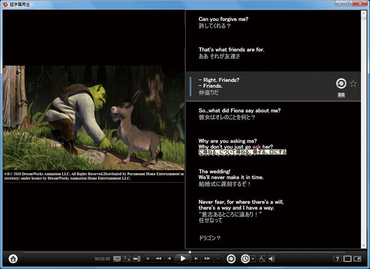Open Help with the question mark button

point(337,259)
